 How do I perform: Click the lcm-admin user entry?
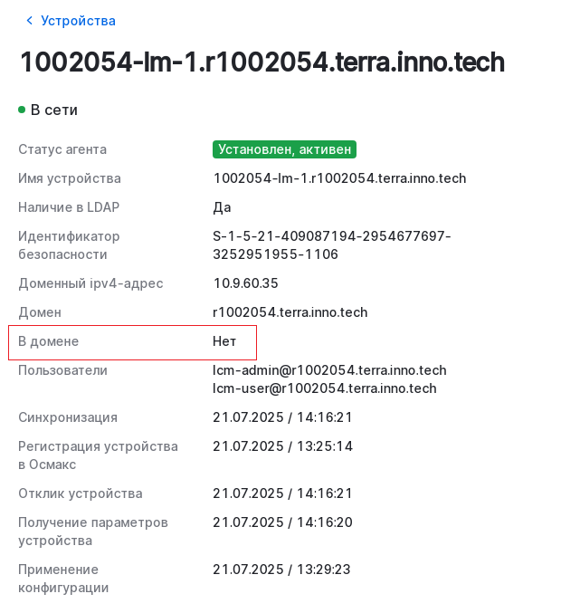point(329,370)
